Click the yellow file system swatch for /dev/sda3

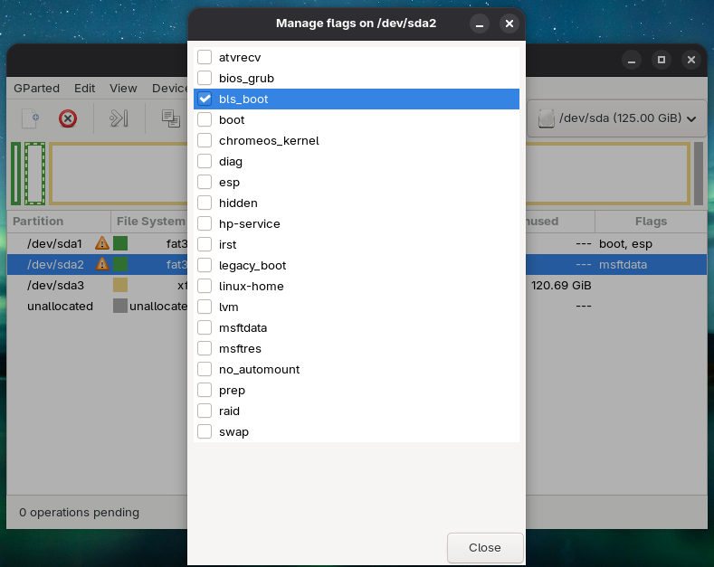click(x=120, y=286)
